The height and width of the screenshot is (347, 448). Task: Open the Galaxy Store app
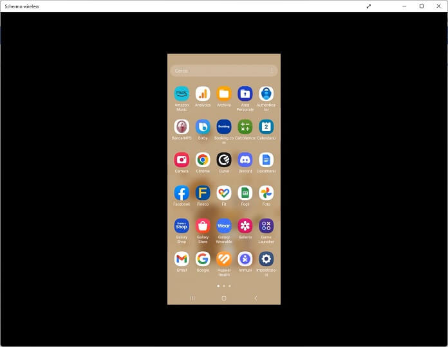[x=203, y=226]
